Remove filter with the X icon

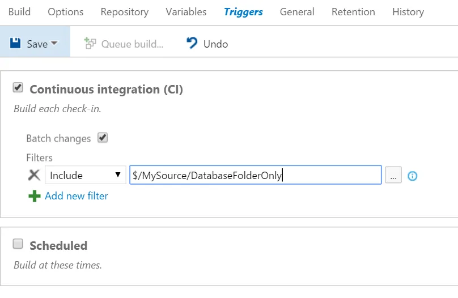click(34, 175)
